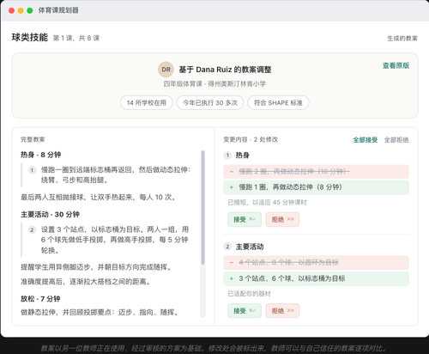Click the green maximize window button

30,10
